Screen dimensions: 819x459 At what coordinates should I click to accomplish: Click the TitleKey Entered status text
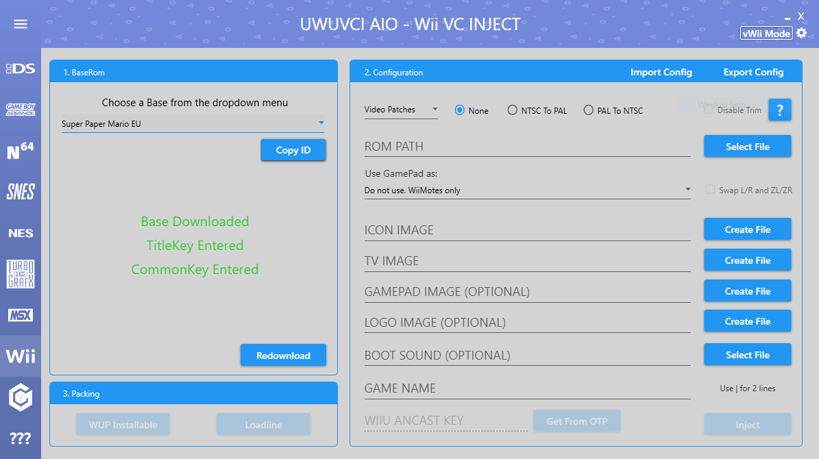click(195, 245)
